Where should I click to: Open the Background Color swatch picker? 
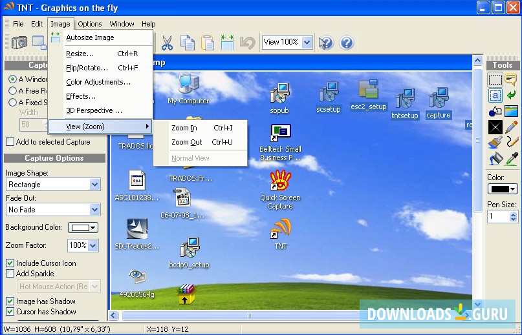click(83, 227)
